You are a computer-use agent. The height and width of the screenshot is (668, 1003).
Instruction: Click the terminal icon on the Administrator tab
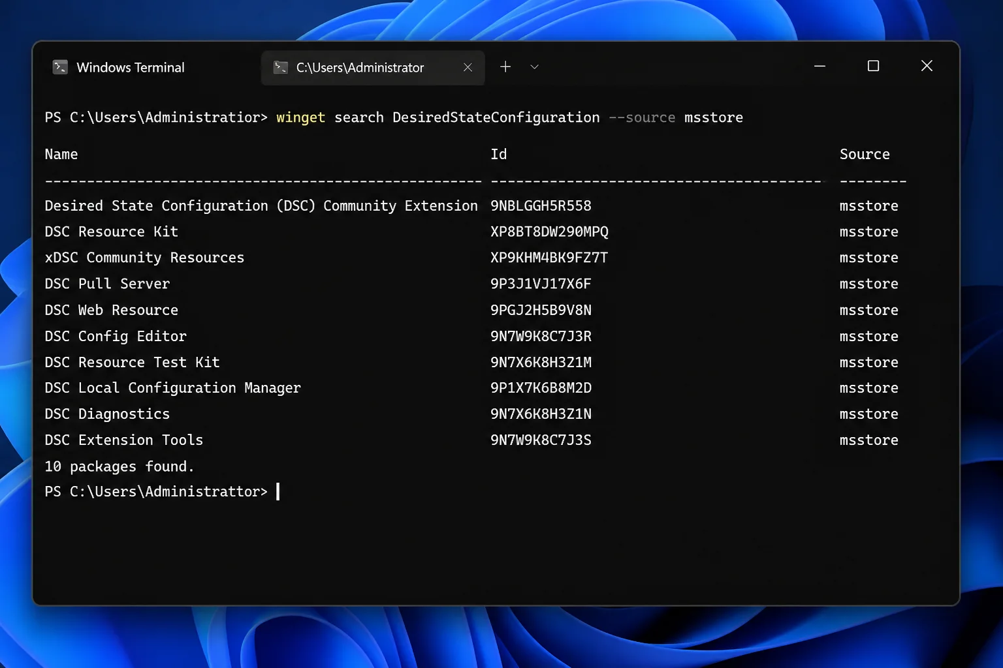click(281, 67)
